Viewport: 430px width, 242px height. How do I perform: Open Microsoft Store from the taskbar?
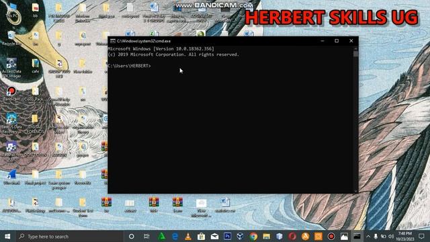tap(202, 236)
